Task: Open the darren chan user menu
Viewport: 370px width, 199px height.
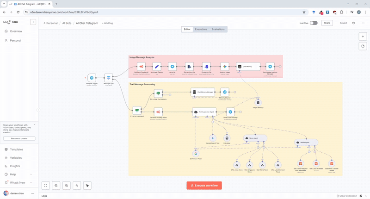Action: (32, 193)
